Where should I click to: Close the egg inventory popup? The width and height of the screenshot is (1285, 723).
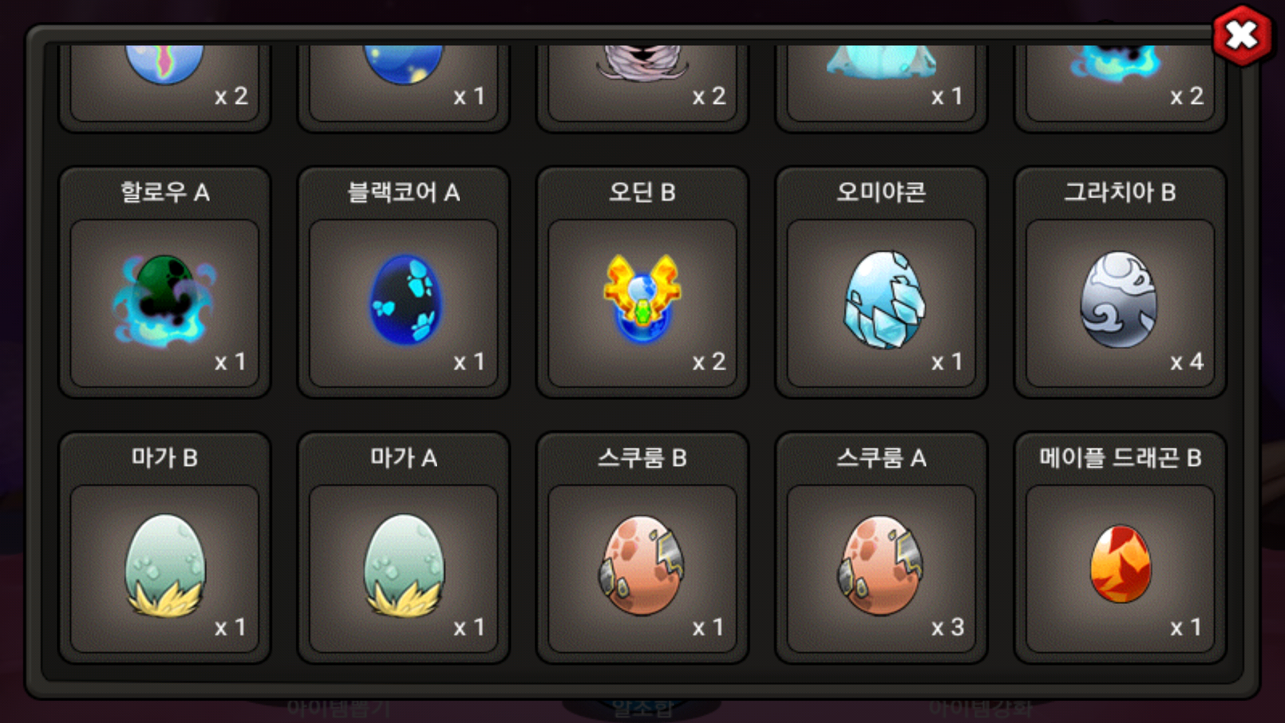point(1242,35)
